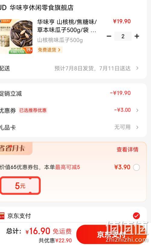Increase quantity with the plus icon
Screen dimensions: 151x245
coord(137,36)
